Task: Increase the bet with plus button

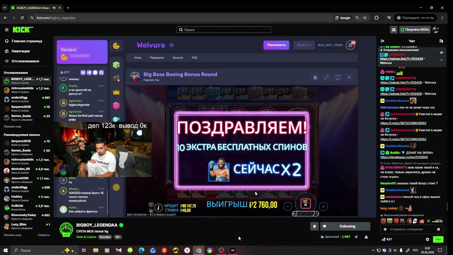Action: [323, 206]
